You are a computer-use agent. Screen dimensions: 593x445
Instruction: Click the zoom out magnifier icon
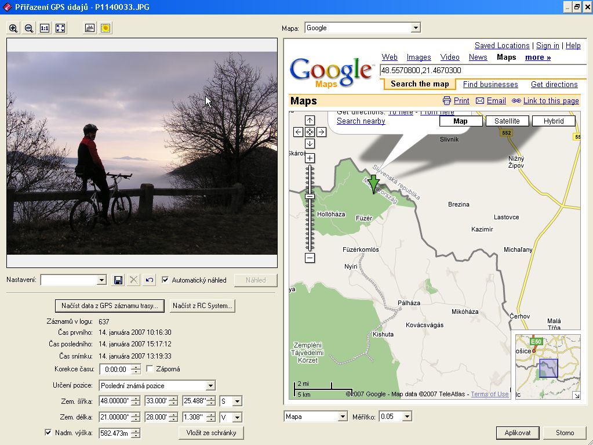coord(28,28)
